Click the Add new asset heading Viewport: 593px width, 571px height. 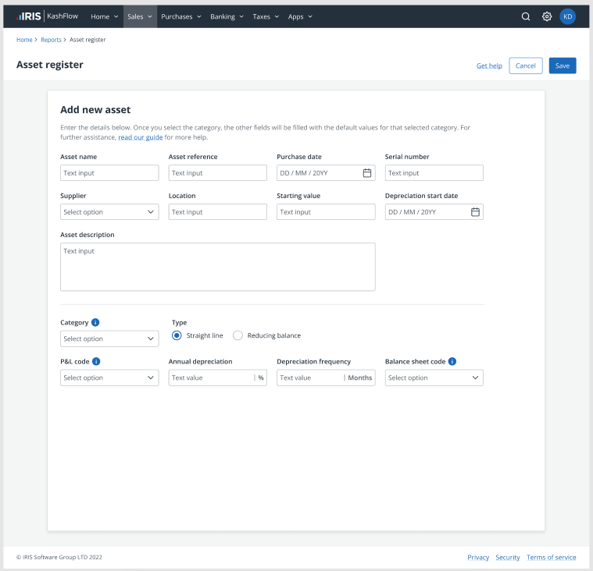[x=95, y=109]
